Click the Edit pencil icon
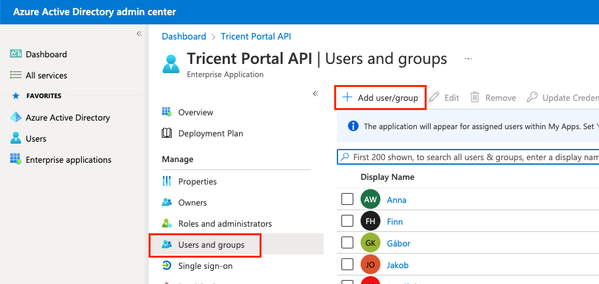The width and height of the screenshot is (599, 284). tap(434, 98)
